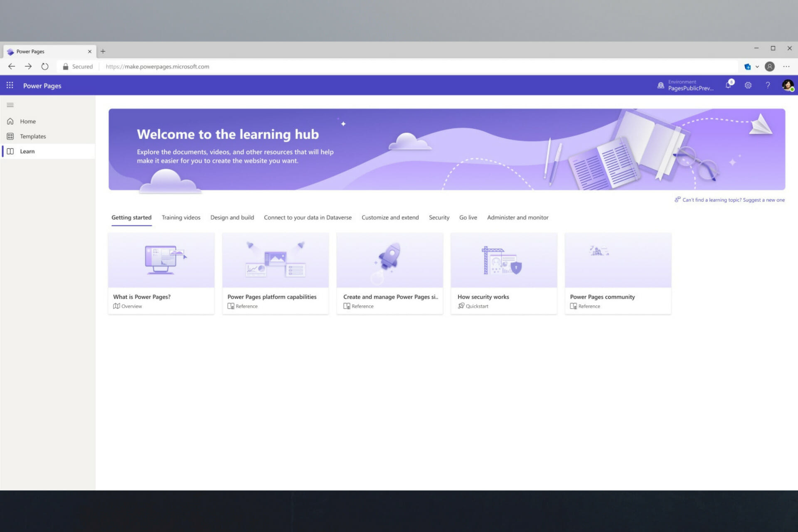The height and width of the screenshot is (532, 798).
Task: Open the notifications bell icon
Action: [x=729, y=85]
